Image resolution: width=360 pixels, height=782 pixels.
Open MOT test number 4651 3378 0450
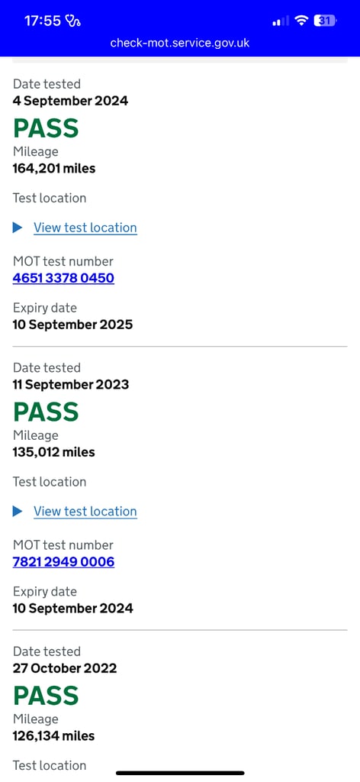pos(63,278)
